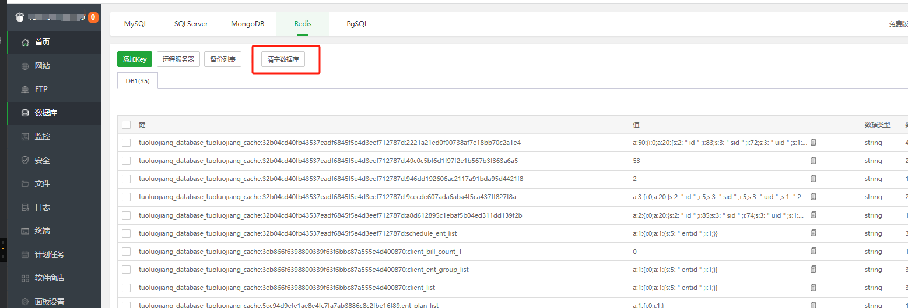Open the FTP sidebar icon
The image size is (908, 308).
click(25, 90)
